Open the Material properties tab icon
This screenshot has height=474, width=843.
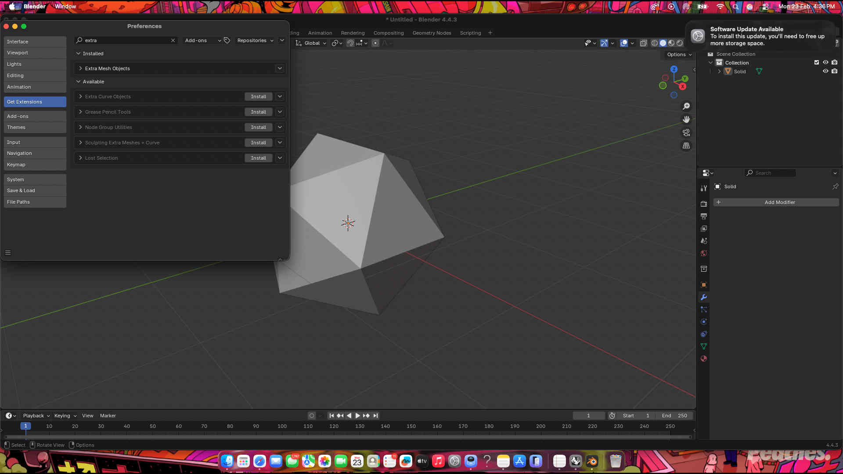[x=704, y=359]
